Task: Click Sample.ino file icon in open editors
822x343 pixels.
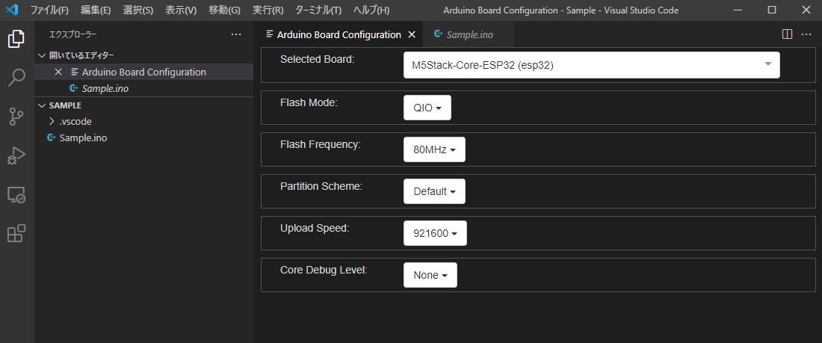Action: [73, 89]
